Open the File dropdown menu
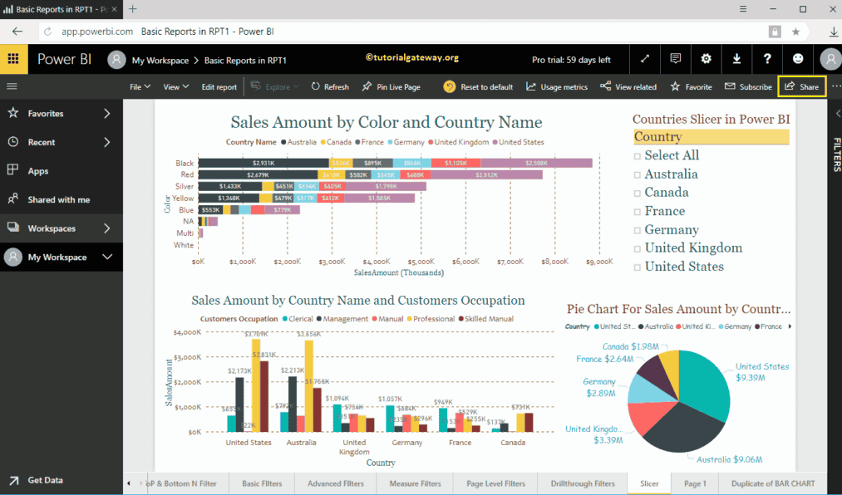Image resolution: width=842 pixels, height=495 pixels. pyautogui.click(x=140, y=86)
